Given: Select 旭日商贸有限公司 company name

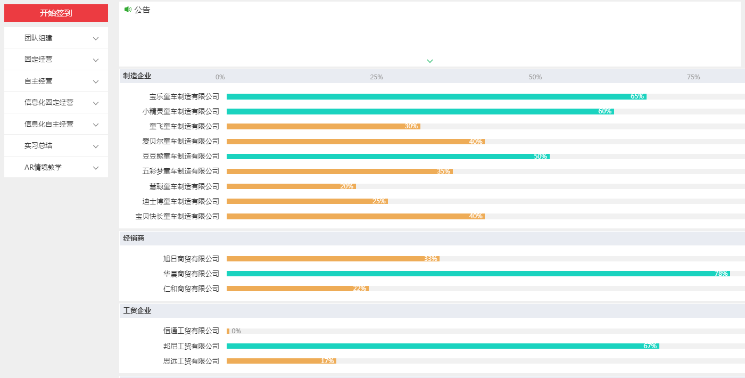Looking at the screenshot, I should [192, 259].
